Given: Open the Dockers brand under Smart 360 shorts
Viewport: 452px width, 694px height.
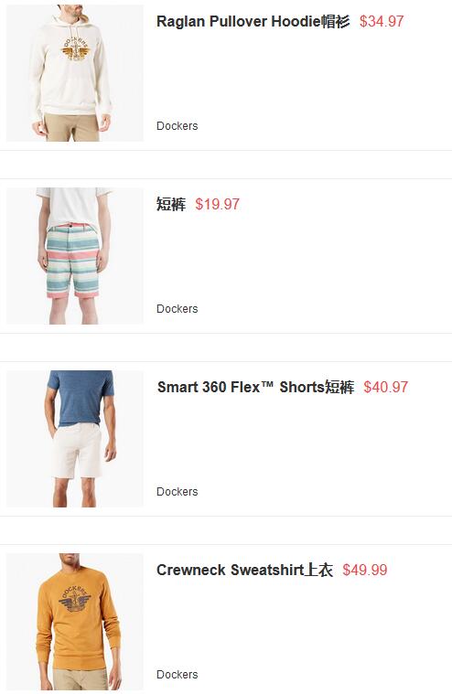Looking at the screenshot, I should [178, 491].
